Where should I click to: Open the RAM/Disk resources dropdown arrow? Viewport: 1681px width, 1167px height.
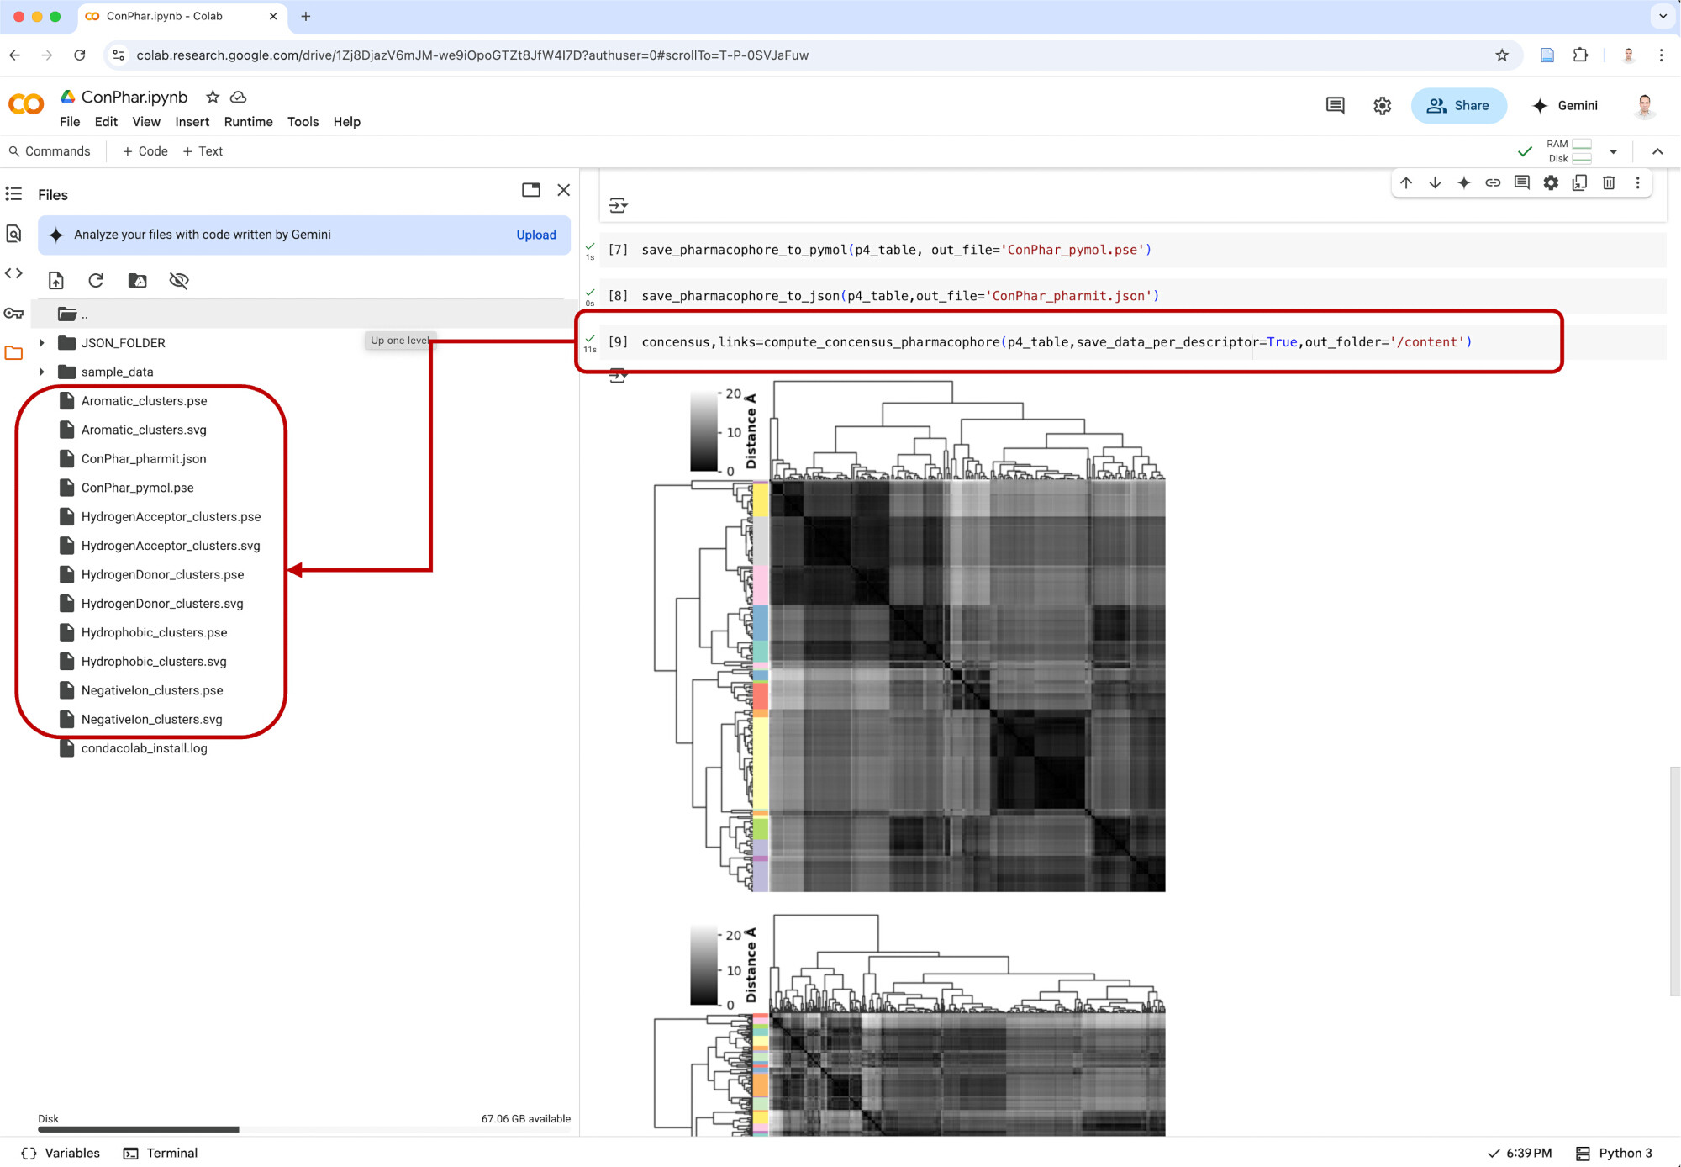pos(1613,151)
